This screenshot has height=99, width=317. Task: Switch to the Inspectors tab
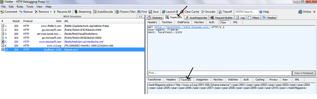click(x=174, y=18)
